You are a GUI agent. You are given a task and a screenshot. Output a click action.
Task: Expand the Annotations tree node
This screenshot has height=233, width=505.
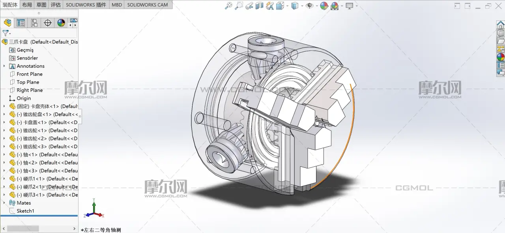click(x=4, y=66)
